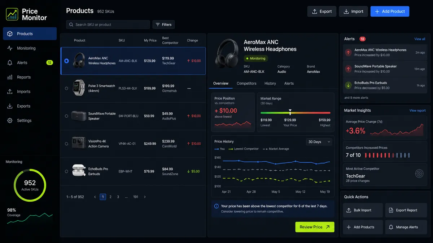This screenshot has width=433, height=243.
Task: Click the '$79.99' My Price cell
Action: [x=149, y=171]
